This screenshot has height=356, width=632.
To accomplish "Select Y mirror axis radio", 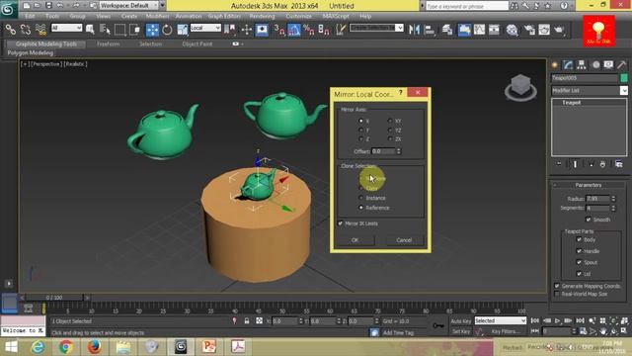I will (x=361, y=130).
